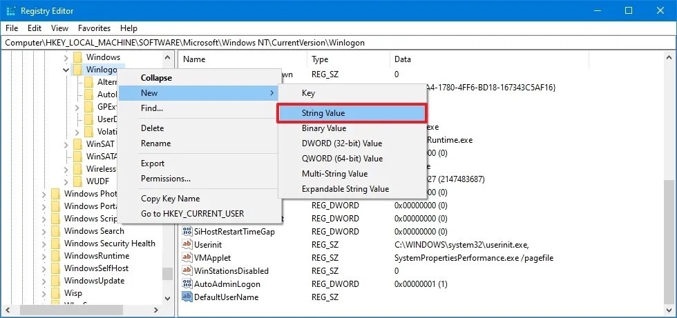Click the Userinit string value icon
Image resolution: width=677 pixels, height=318 pixels.
pyautogui.click(x=187, y=245)
